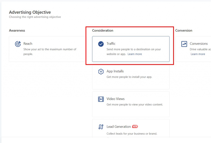Click the Lead Generation path icon
This screenshot has width=211, height=143.
(101, 127)
